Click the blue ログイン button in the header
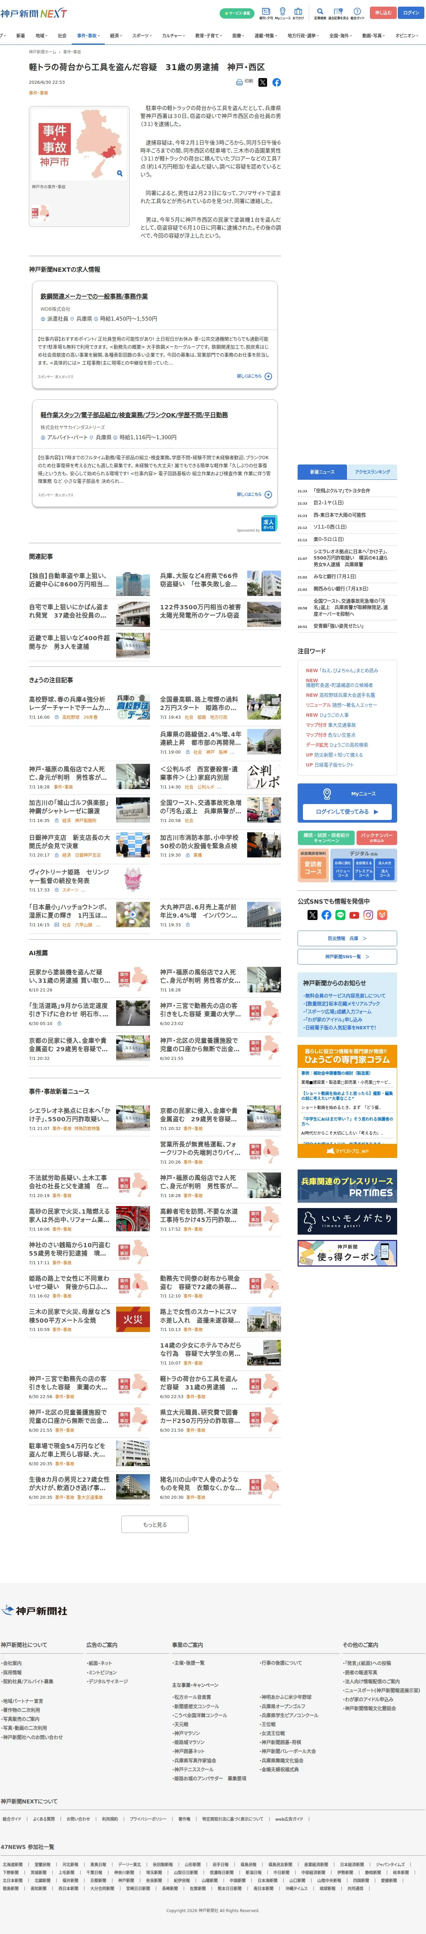 pyautogui.click(x=411, y=13)
